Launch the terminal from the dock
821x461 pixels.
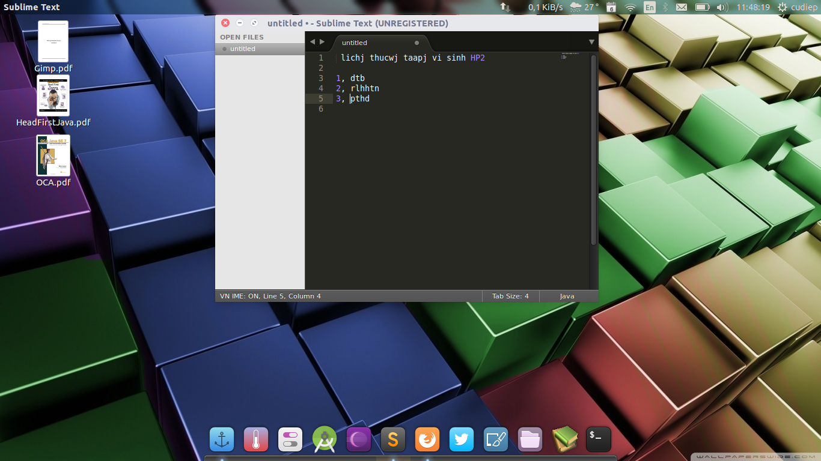point(599,440)
